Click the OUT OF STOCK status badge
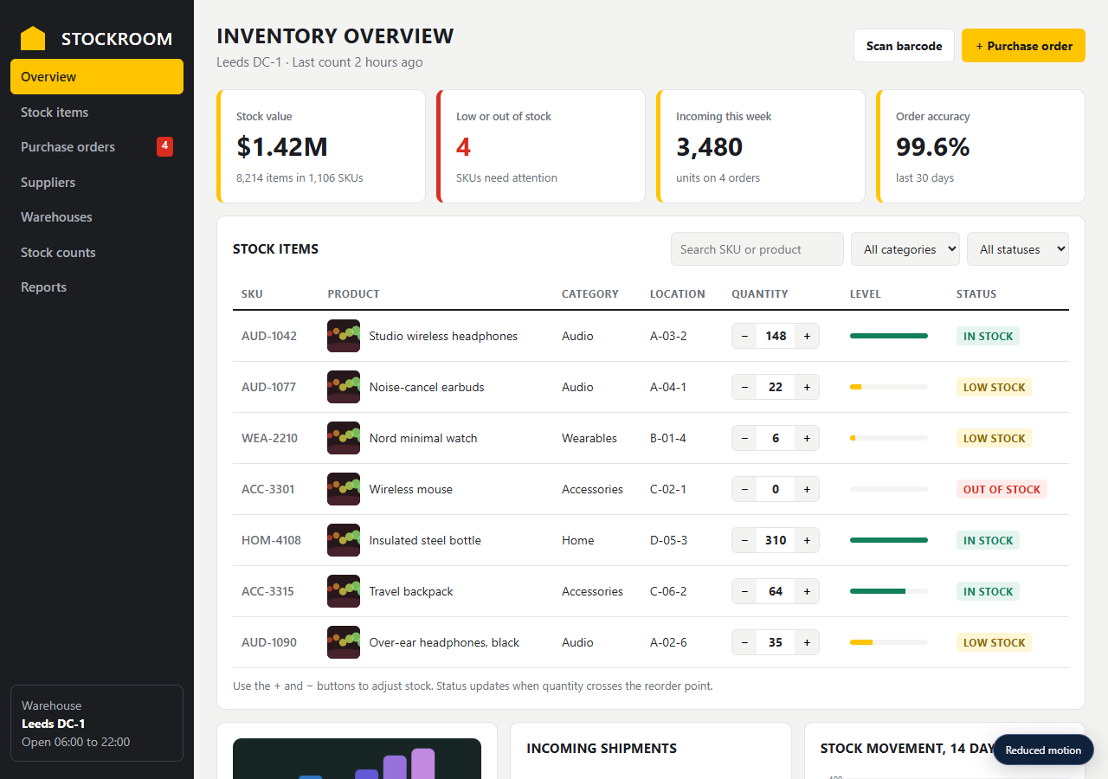 [x=1002, y=489]
